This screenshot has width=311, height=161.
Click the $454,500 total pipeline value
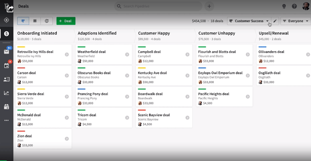click(x=199, y=21)
